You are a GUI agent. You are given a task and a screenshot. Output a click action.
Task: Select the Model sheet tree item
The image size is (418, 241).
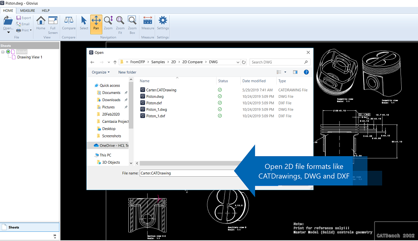[22, 52]
